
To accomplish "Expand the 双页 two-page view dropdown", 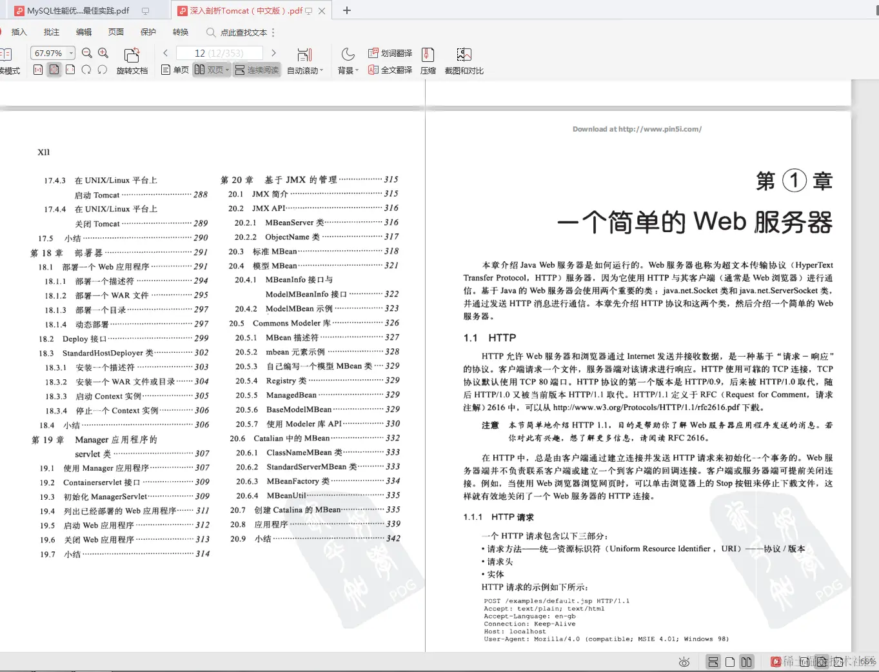I will point(227,70).
